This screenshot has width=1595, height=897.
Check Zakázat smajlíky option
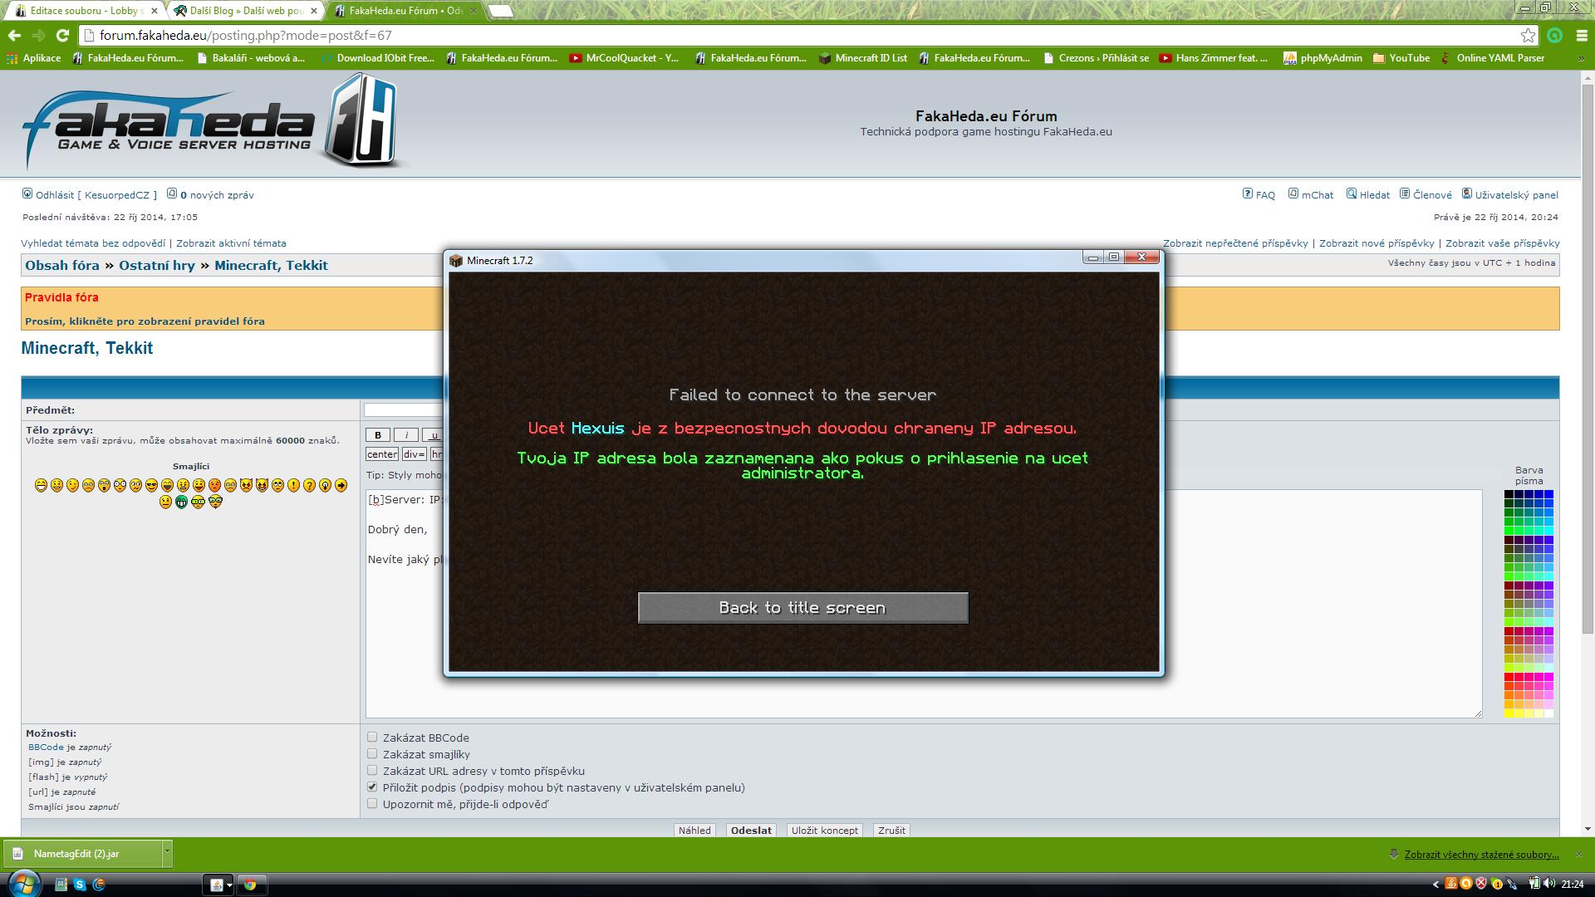(x=372, y=753)
